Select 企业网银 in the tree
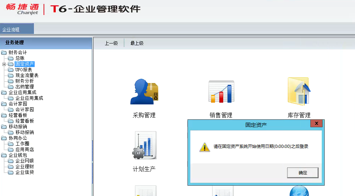This screenshot has width=355, height=196. 24,161
